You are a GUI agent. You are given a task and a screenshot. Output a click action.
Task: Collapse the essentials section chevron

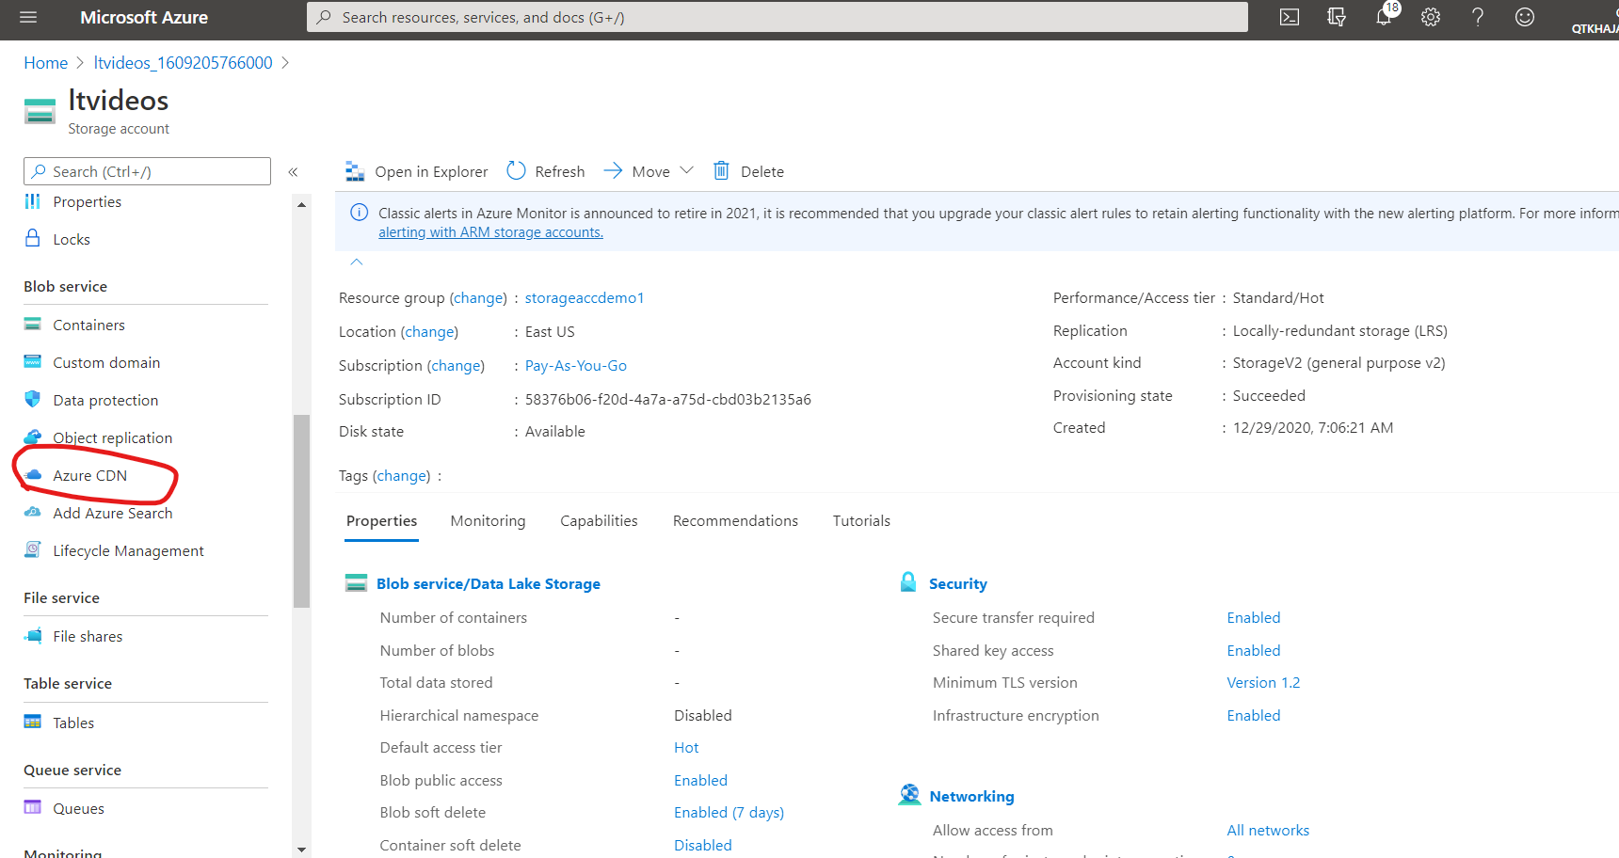click(357, 262)
